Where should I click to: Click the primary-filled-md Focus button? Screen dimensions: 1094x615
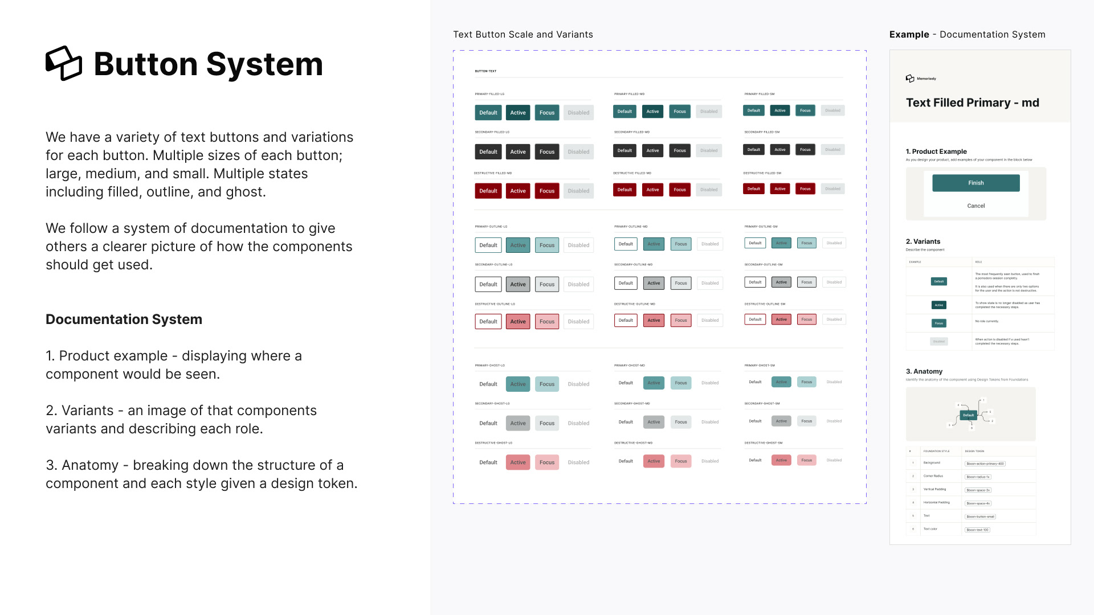[679, 112]
